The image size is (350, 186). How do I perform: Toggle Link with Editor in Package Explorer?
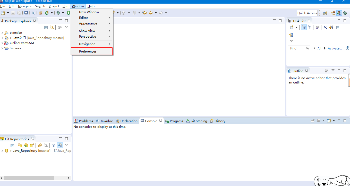(52, 27)
